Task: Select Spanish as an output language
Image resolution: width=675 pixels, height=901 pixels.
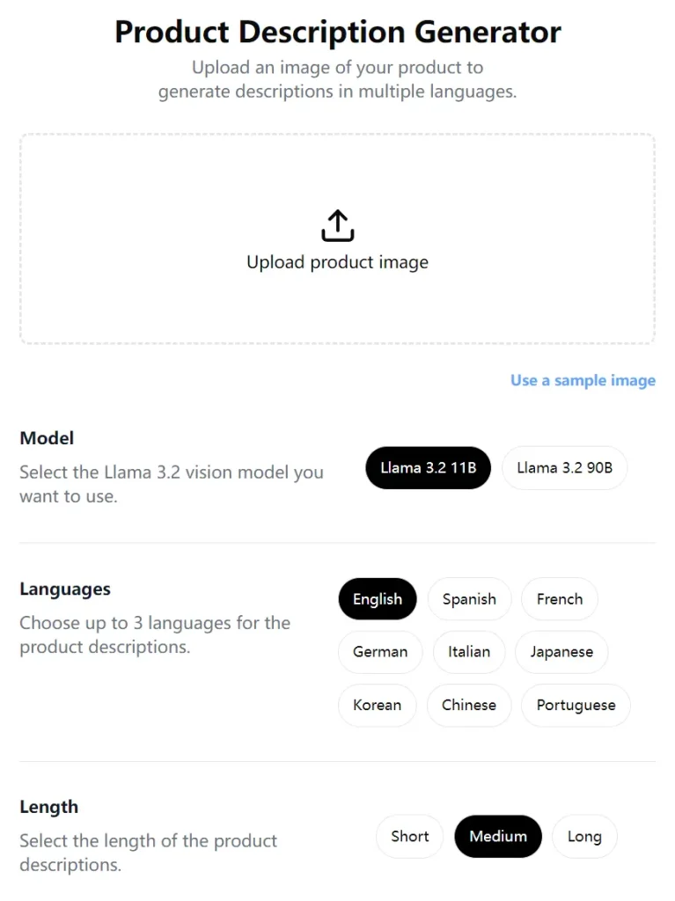Action: click(469, 599)
